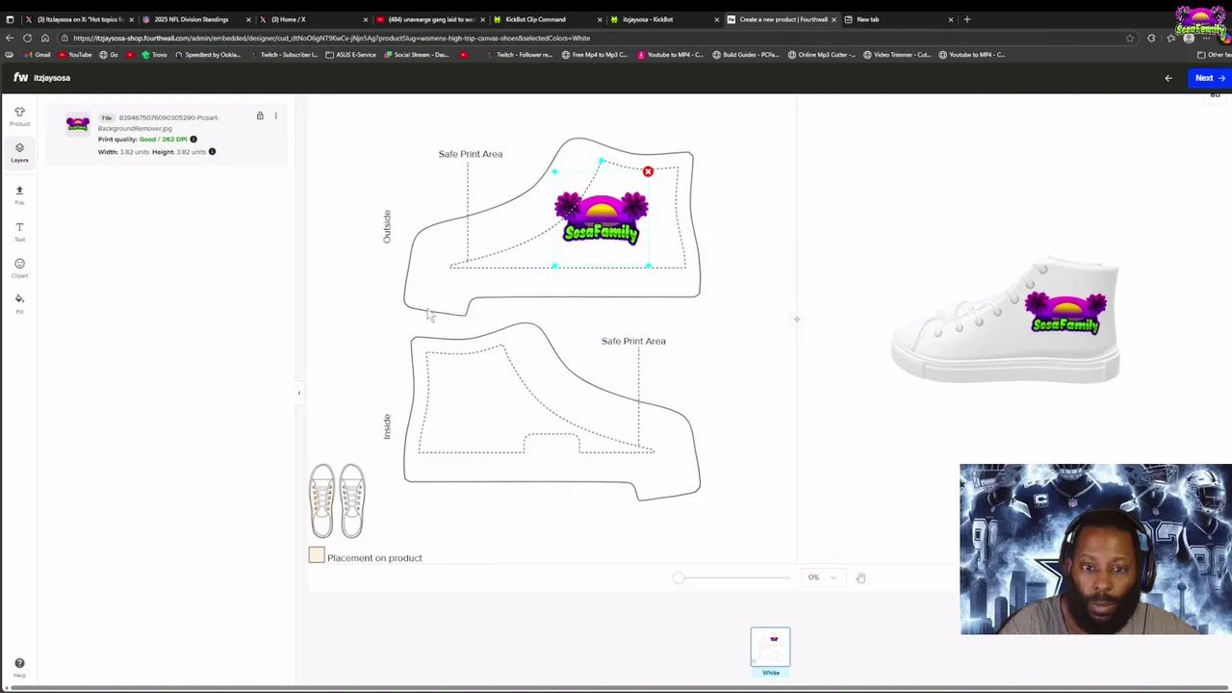1232x693 pixels.
Task: Open Help at bottom of sidebar
Action: (x=19, y=667)
